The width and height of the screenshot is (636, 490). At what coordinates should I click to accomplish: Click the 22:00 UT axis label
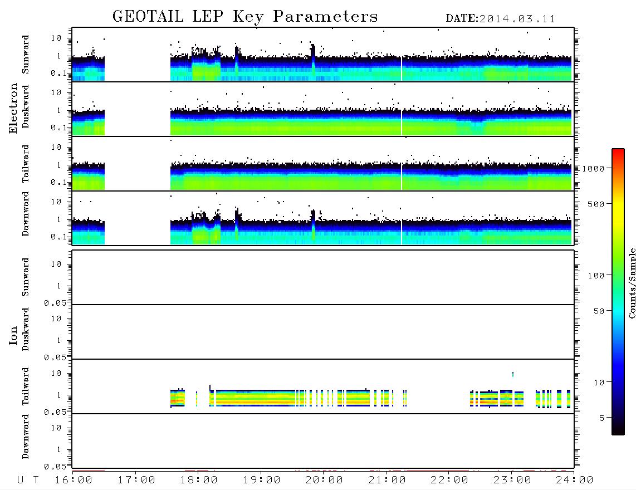[449, 480]
